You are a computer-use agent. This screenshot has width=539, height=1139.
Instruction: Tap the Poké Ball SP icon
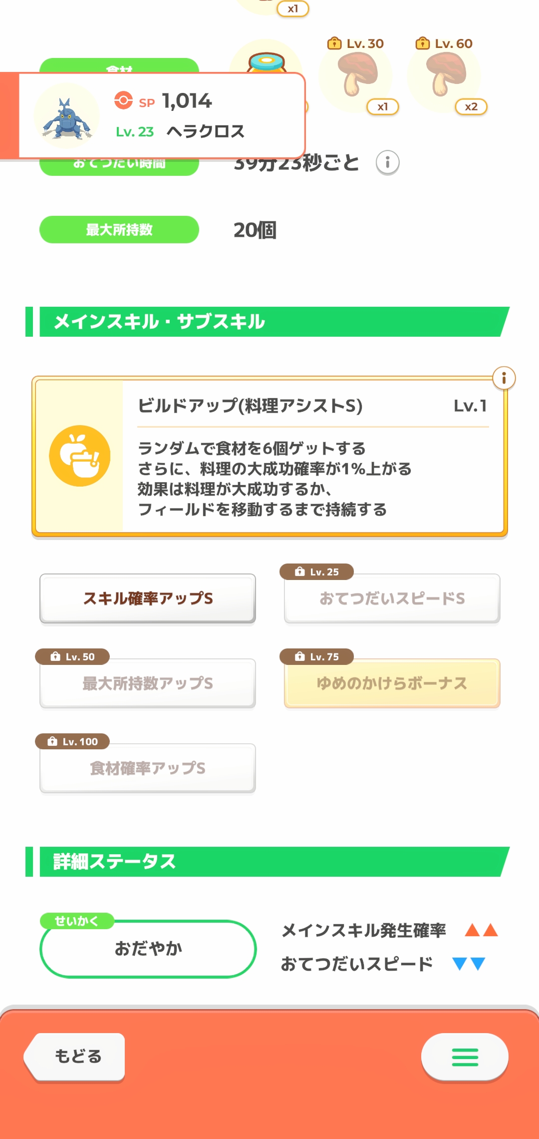pos(123,100)
